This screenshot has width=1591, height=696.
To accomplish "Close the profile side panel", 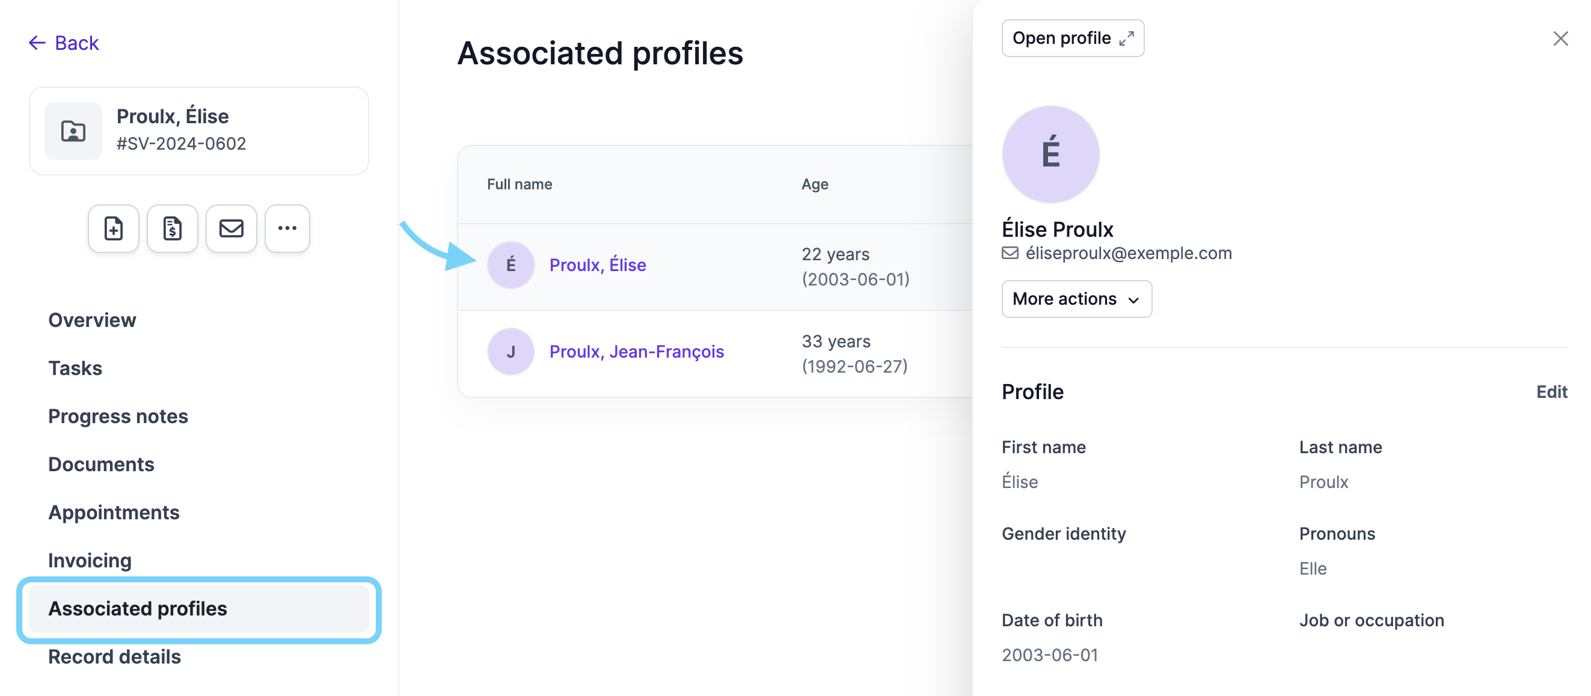I will tap(1560, 38).
